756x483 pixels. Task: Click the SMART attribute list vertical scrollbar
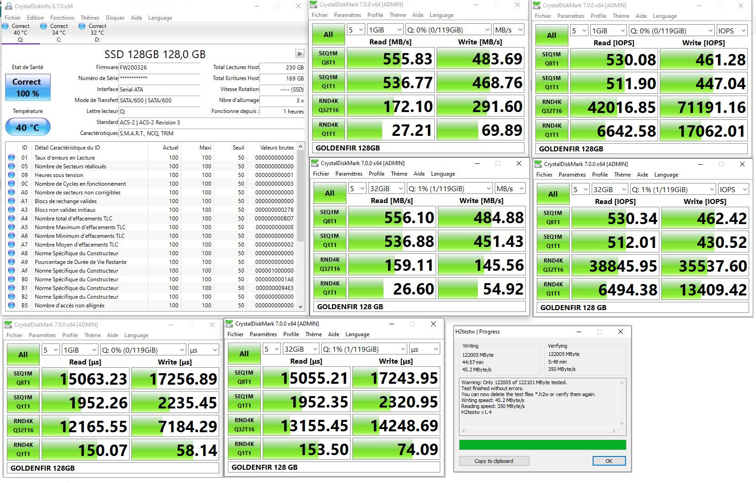(301, 226)
